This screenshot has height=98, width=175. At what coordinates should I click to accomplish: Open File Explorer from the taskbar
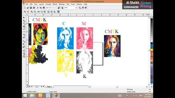tap(32, 96)
